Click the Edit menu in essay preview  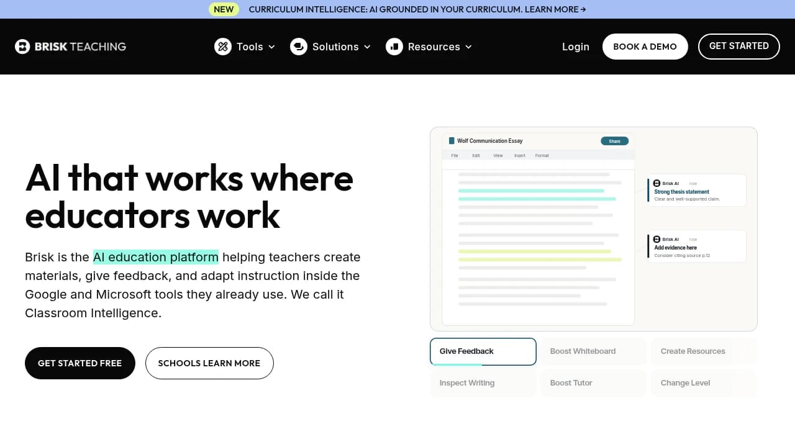pyautogui.click(x=476, y=156)
